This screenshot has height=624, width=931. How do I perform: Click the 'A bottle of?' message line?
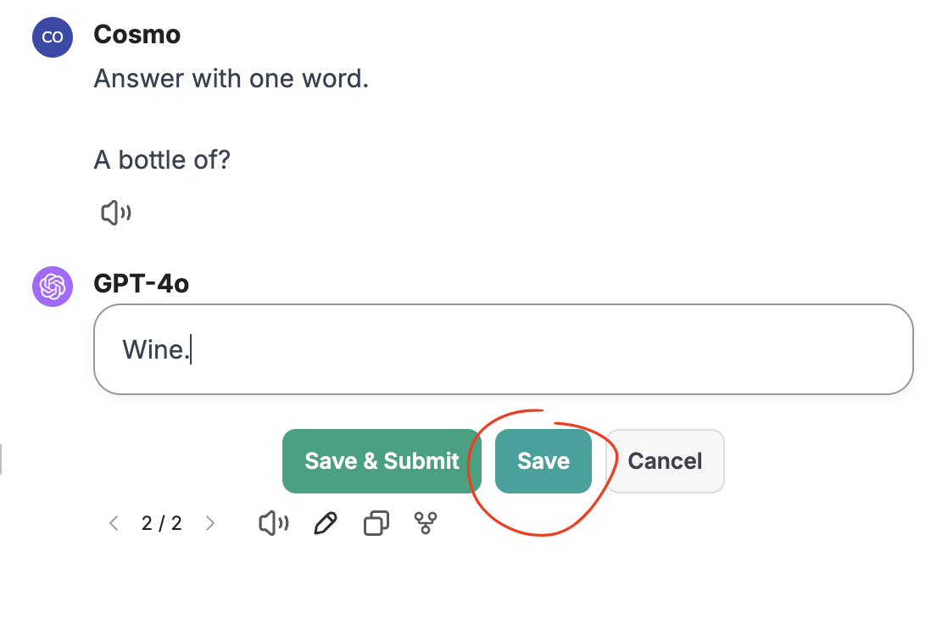point(162,159)
